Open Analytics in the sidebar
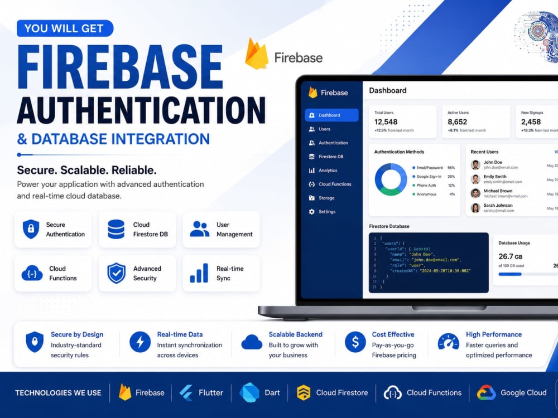 coord(323,170)
